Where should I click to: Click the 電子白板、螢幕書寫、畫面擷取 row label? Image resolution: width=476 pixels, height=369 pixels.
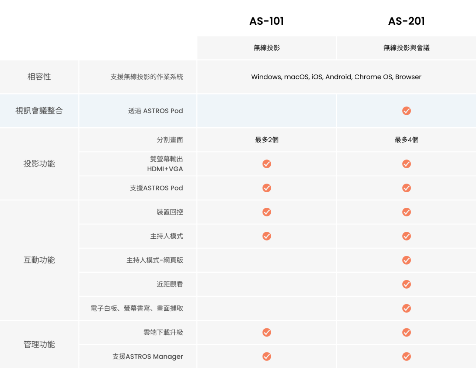pyautogui.click(x=137, y=308)
